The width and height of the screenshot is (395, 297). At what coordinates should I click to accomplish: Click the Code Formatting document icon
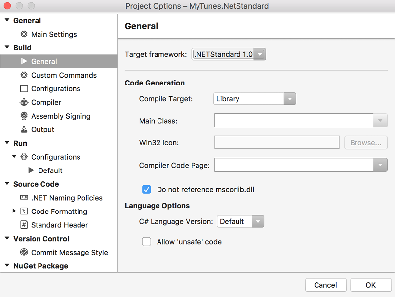[x=24, y=211]
